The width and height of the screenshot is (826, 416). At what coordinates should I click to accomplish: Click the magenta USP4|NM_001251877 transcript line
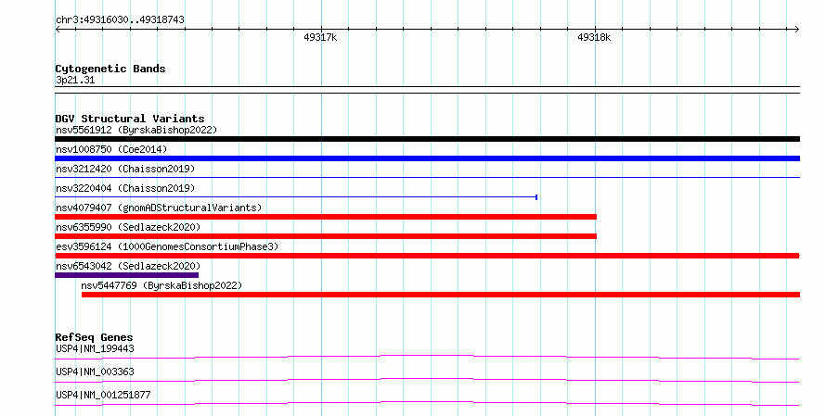coord(427,403)
